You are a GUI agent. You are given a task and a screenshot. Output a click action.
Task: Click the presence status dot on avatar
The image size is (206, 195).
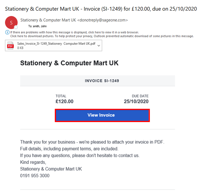[x=16, y=27]
